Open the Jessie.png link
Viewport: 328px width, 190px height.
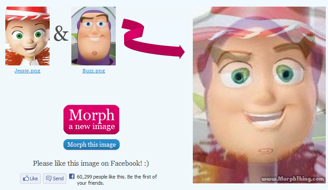coord(27,71)
